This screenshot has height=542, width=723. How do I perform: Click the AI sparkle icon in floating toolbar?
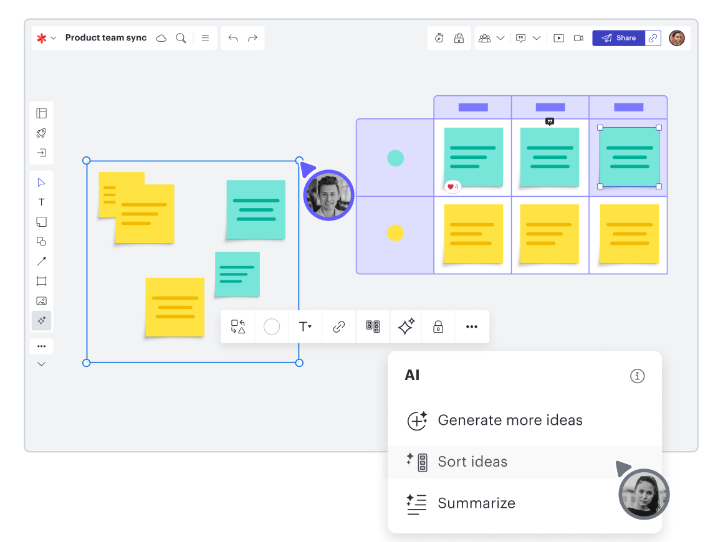[406, 326]
